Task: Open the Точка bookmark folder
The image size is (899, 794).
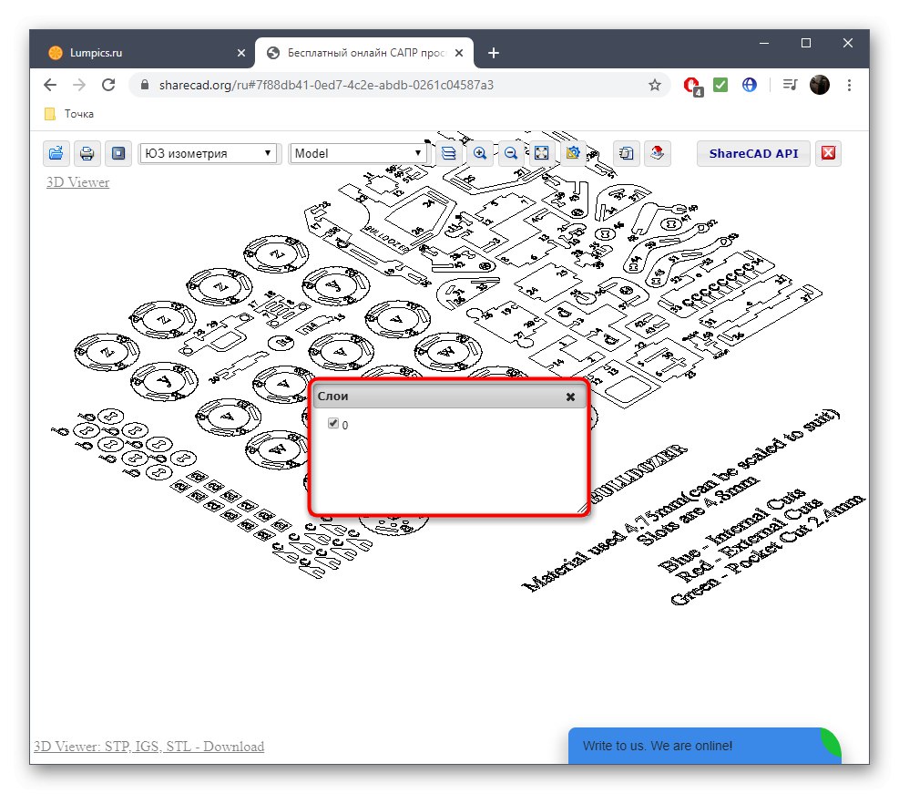Action: [69, 114]
